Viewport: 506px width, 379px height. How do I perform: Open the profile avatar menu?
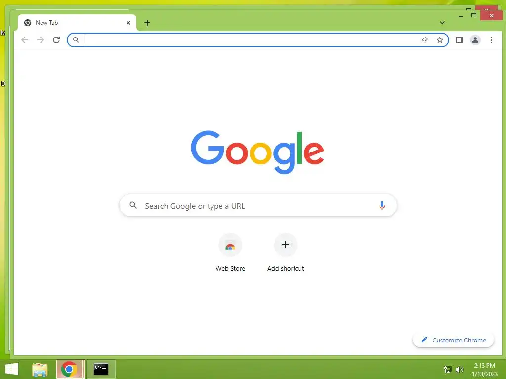475,40
